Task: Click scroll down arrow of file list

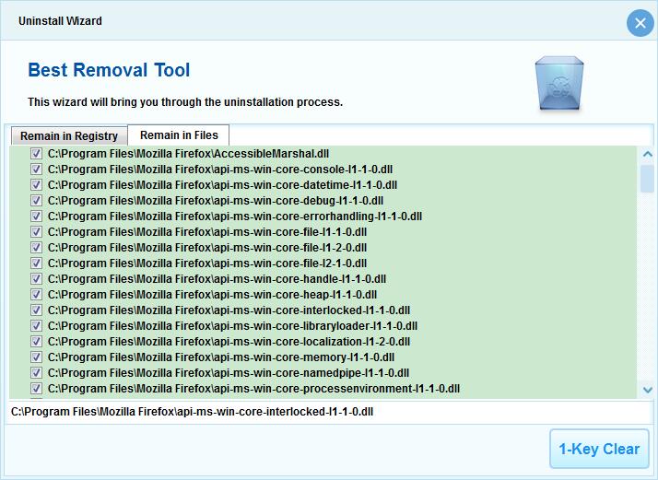Action: coord(648,390)
